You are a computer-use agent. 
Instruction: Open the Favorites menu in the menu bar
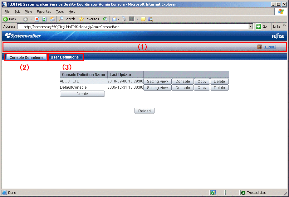[x=44, y=12]
